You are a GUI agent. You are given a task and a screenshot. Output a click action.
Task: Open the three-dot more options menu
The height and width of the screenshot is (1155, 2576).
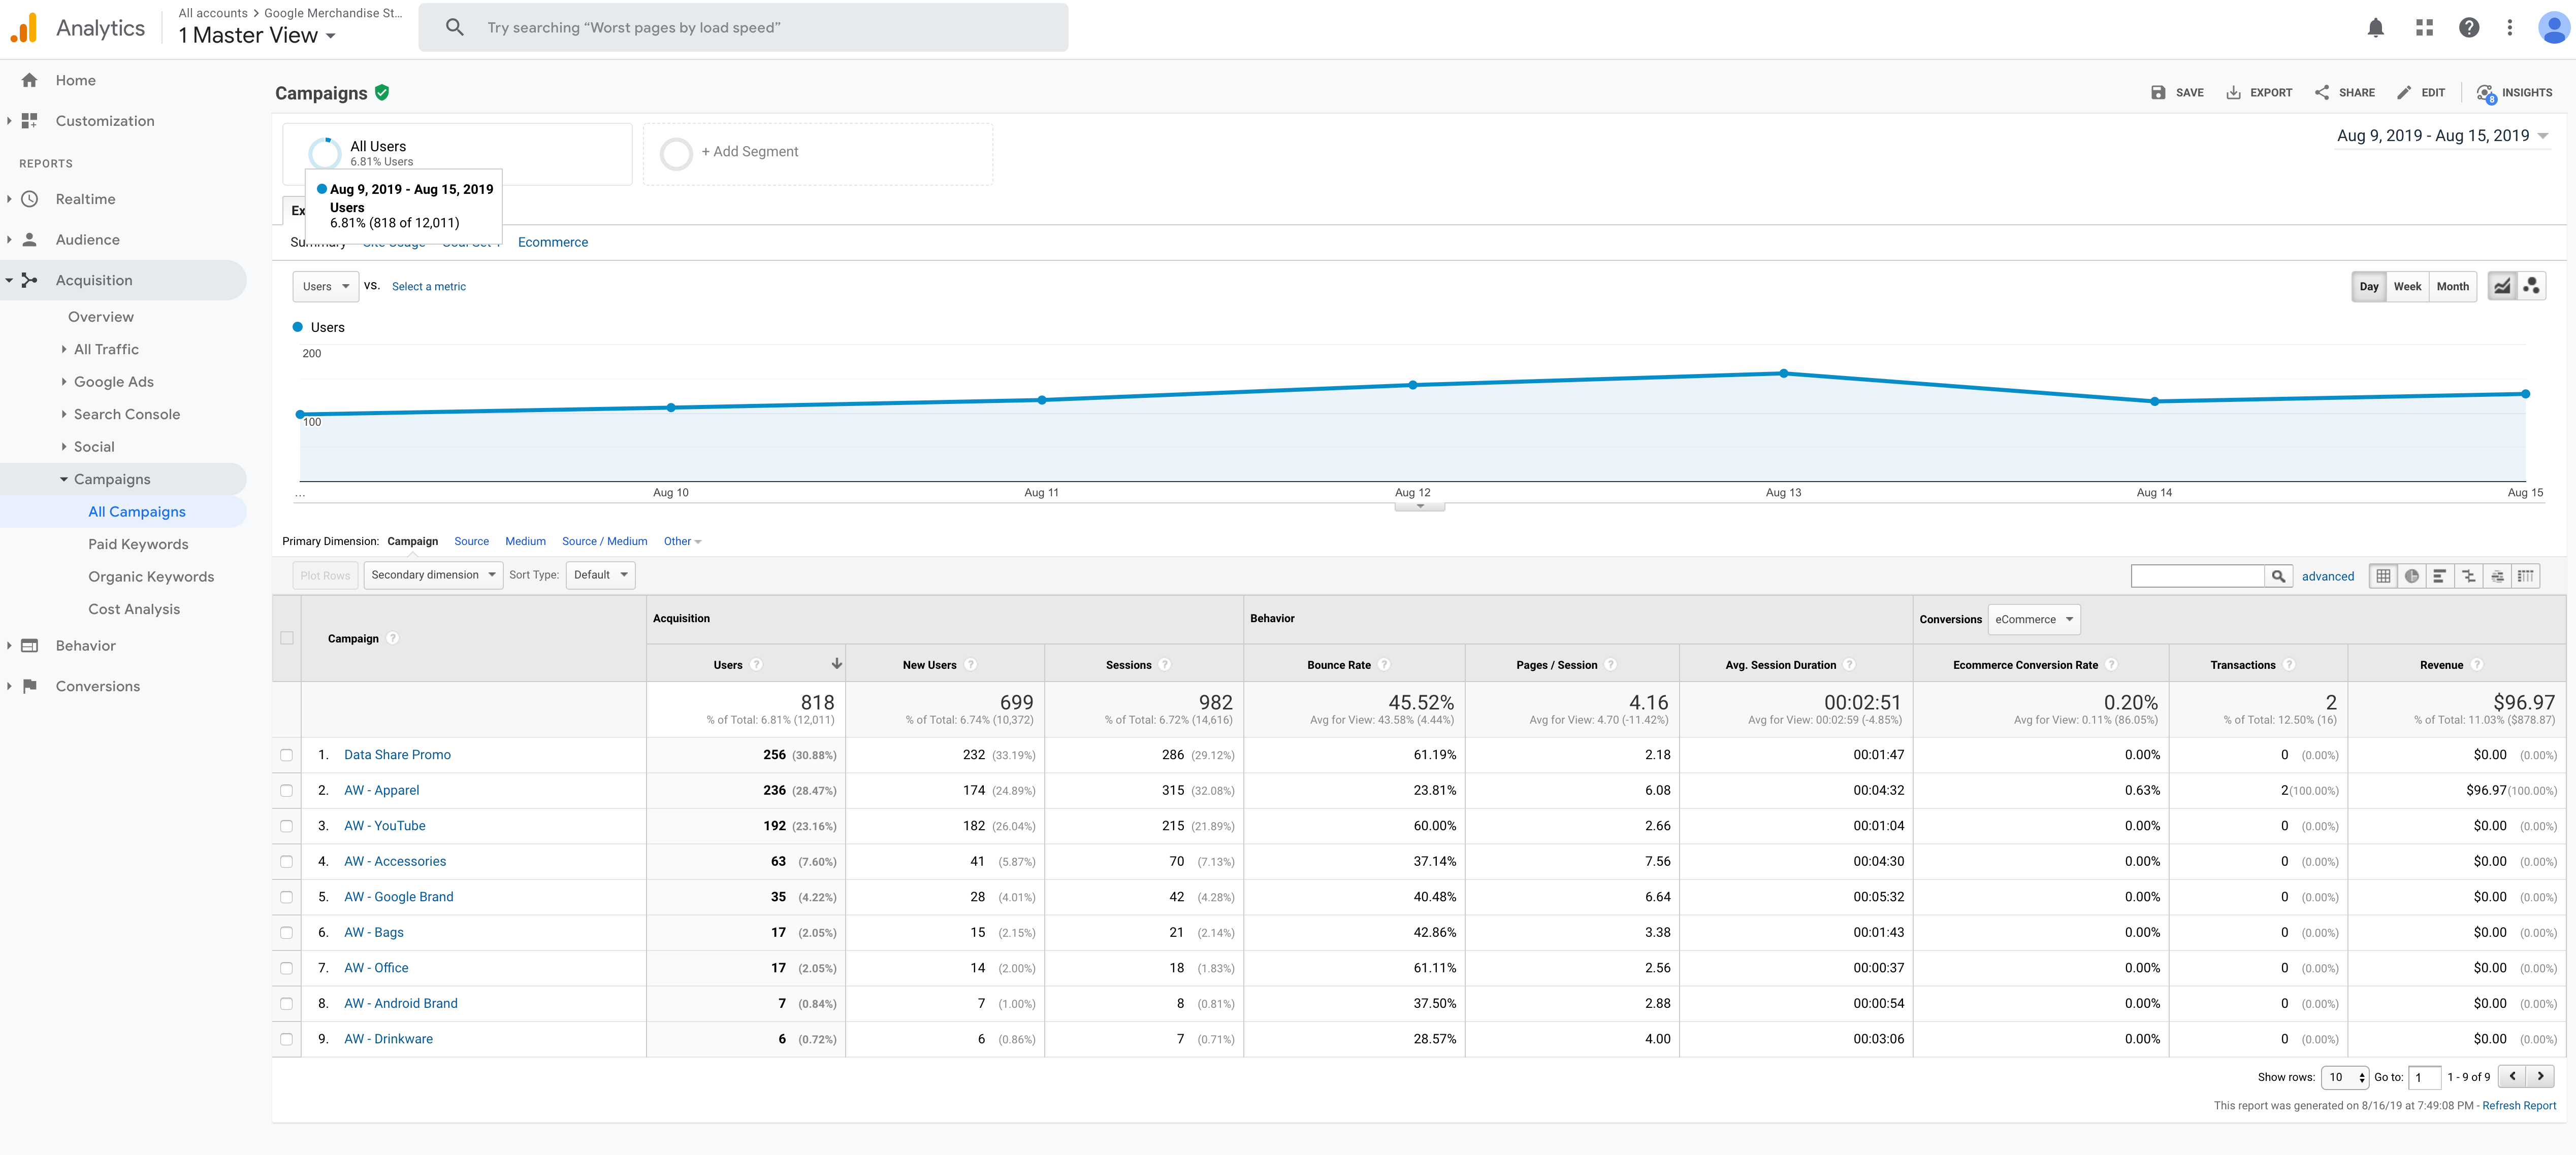click(2509, 28)
